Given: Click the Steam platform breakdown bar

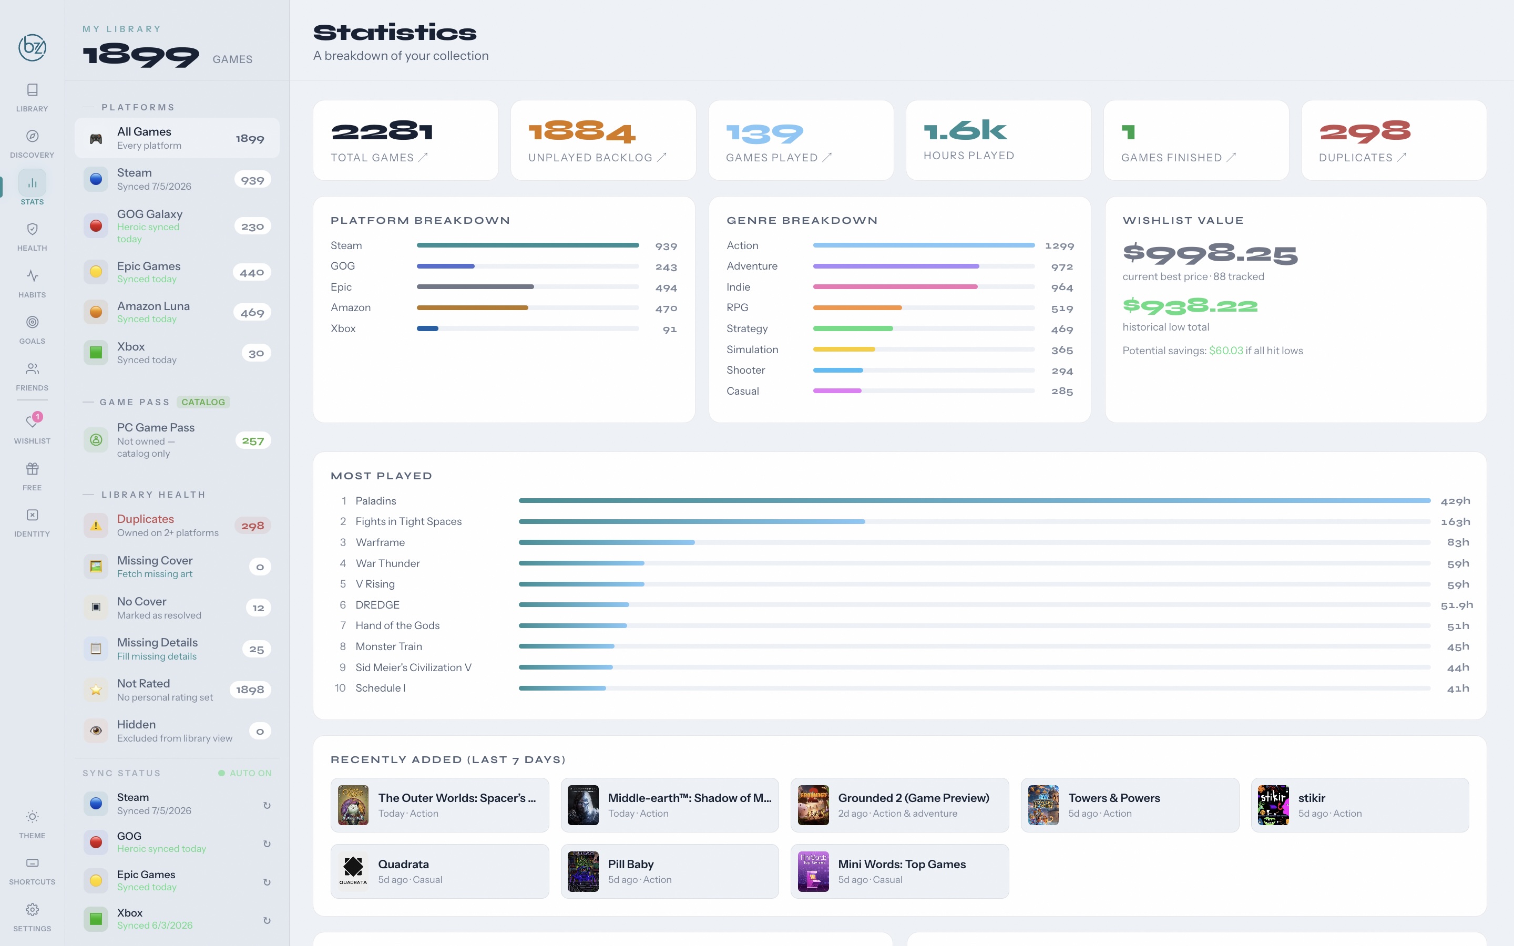Looking at the screenshot, I should [x=528, y=245].
